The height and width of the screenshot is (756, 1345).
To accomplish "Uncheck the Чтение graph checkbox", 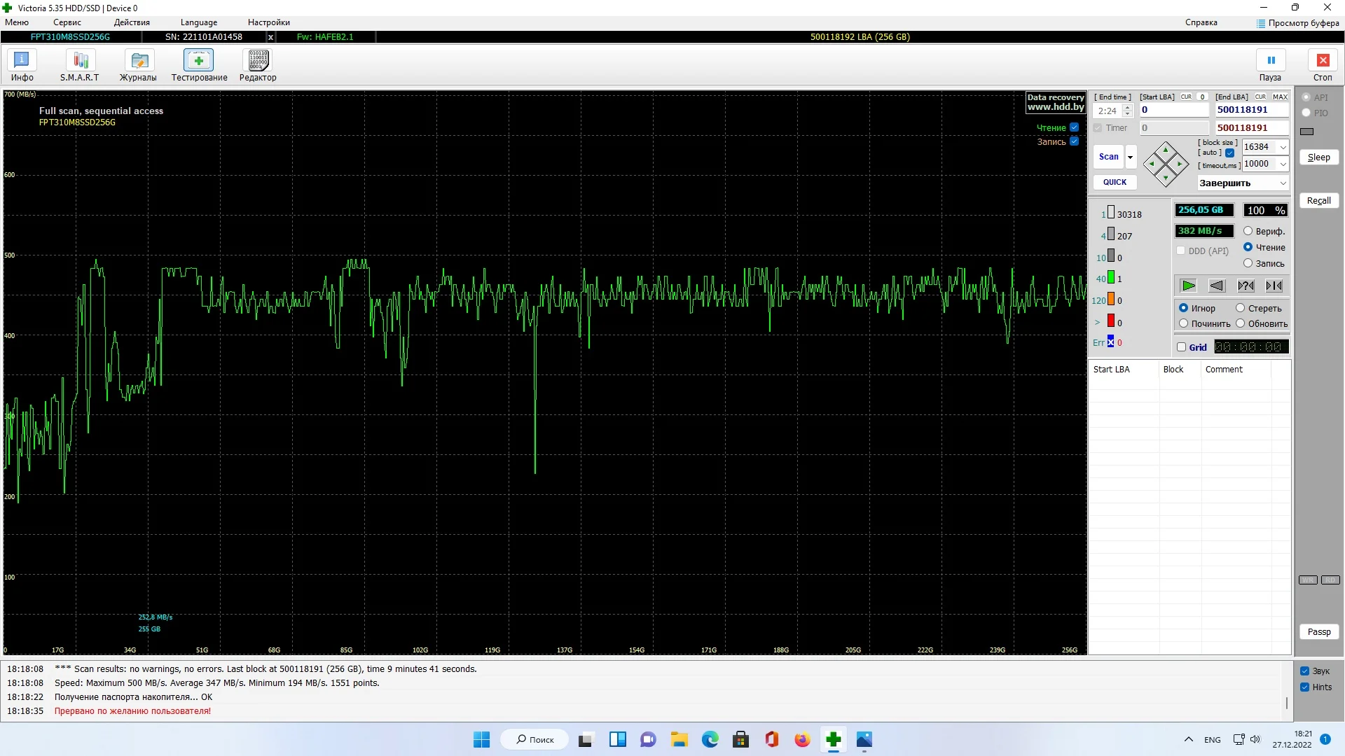I will click(x=1074, y=127).
